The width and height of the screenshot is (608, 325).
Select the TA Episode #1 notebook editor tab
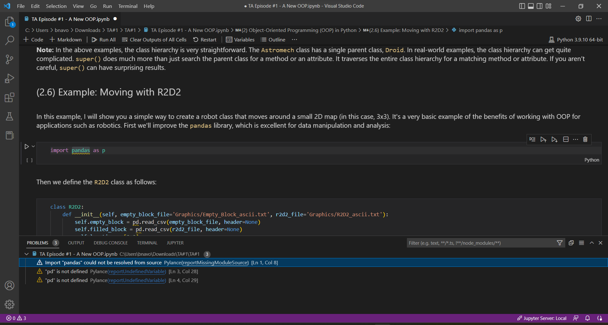pos(70,19)
